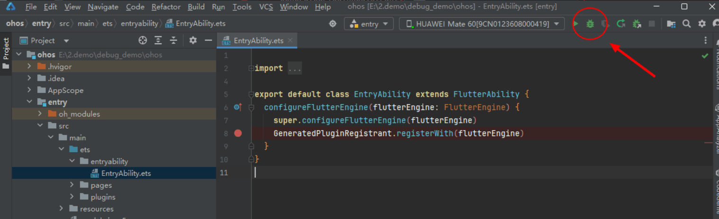Run the entry module

point(576,24)
